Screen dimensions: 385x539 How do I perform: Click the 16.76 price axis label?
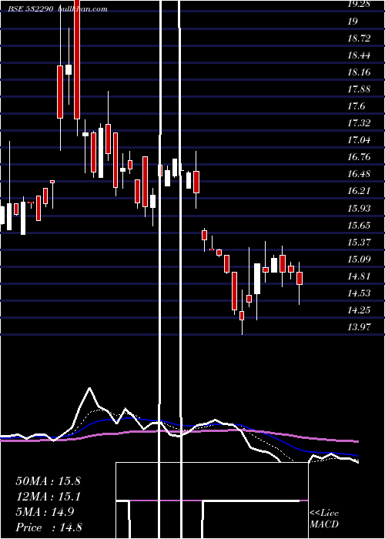coord(359,157)
